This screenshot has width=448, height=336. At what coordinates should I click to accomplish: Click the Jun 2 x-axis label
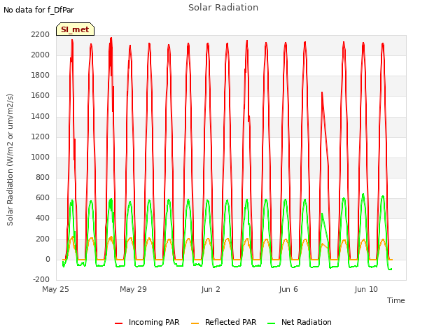[x=211, y=289]
